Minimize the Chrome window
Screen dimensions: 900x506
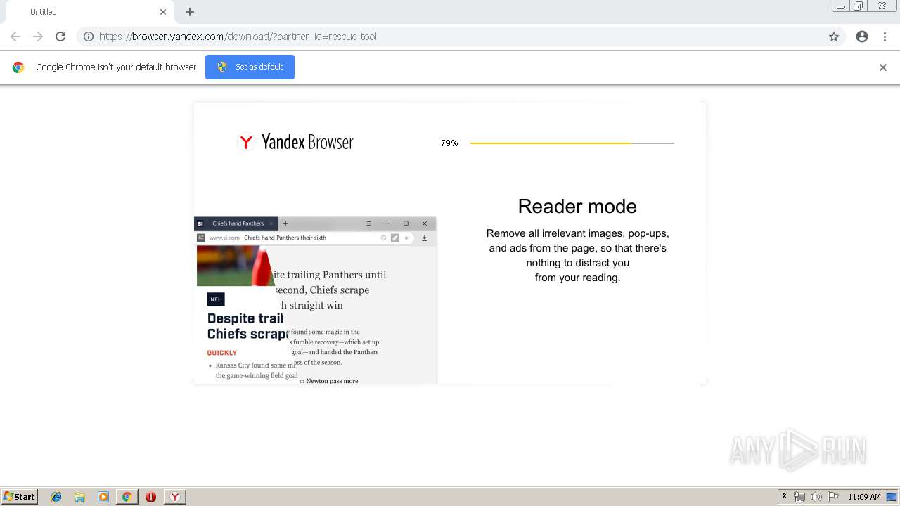pos(841,6)
